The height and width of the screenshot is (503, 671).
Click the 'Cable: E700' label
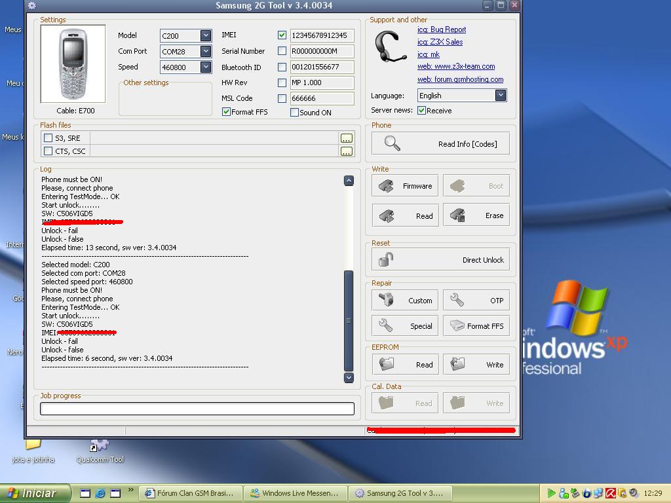point(75,110)
